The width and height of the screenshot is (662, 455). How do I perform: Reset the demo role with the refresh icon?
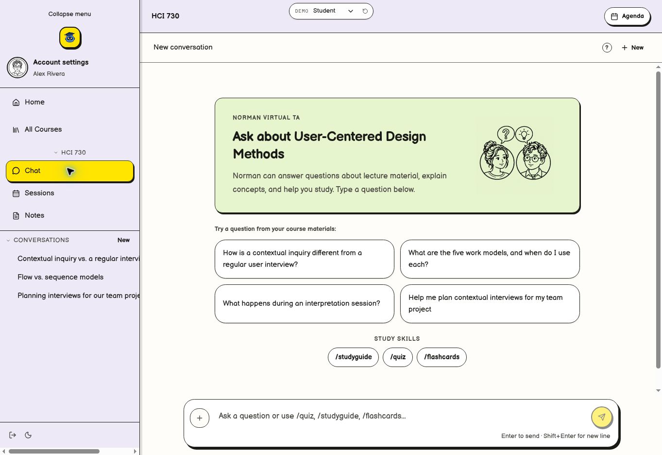click(x=365, y=11)
